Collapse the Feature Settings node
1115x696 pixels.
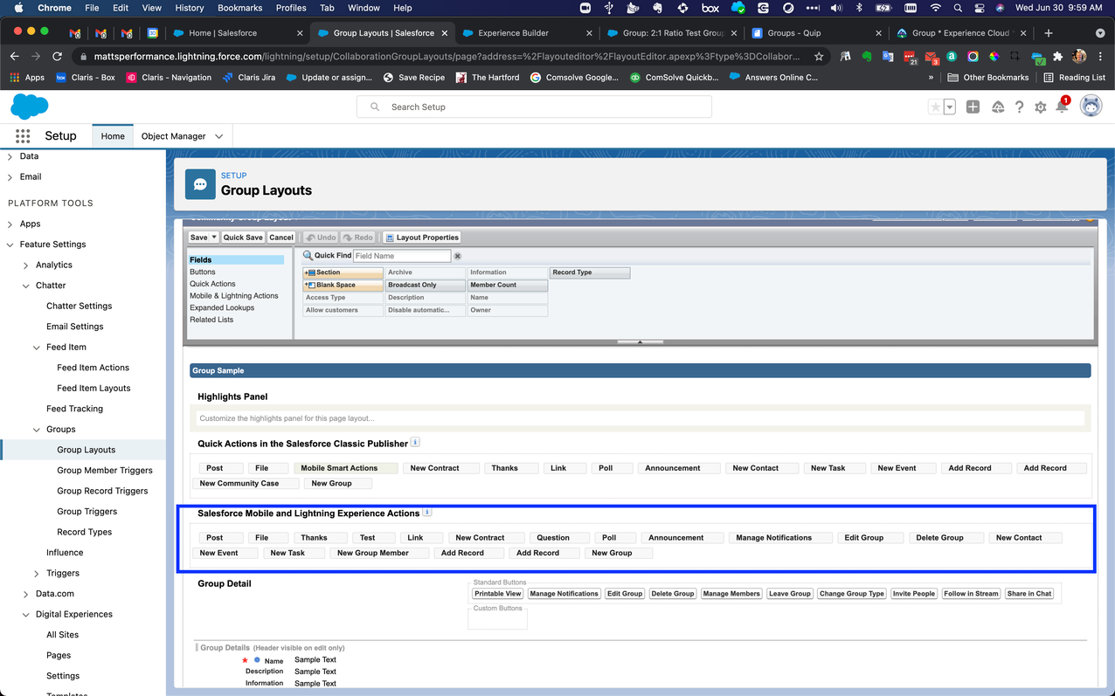tap(10, 245)
